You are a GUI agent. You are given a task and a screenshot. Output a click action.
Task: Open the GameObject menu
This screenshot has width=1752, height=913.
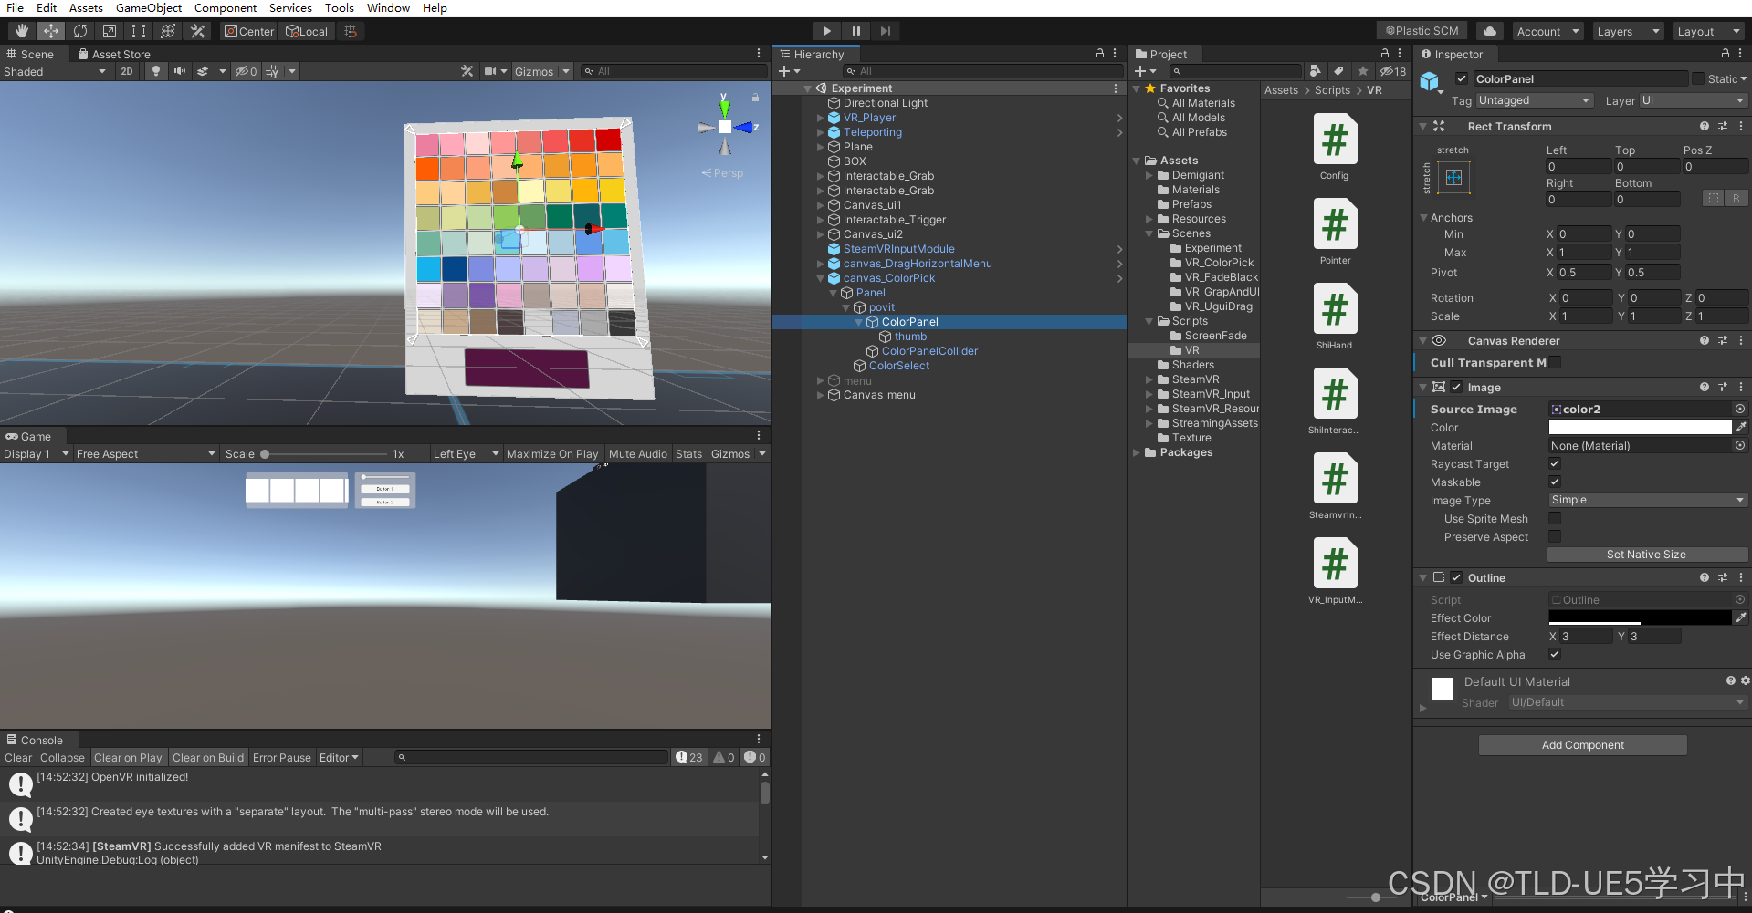coord(148,8)
